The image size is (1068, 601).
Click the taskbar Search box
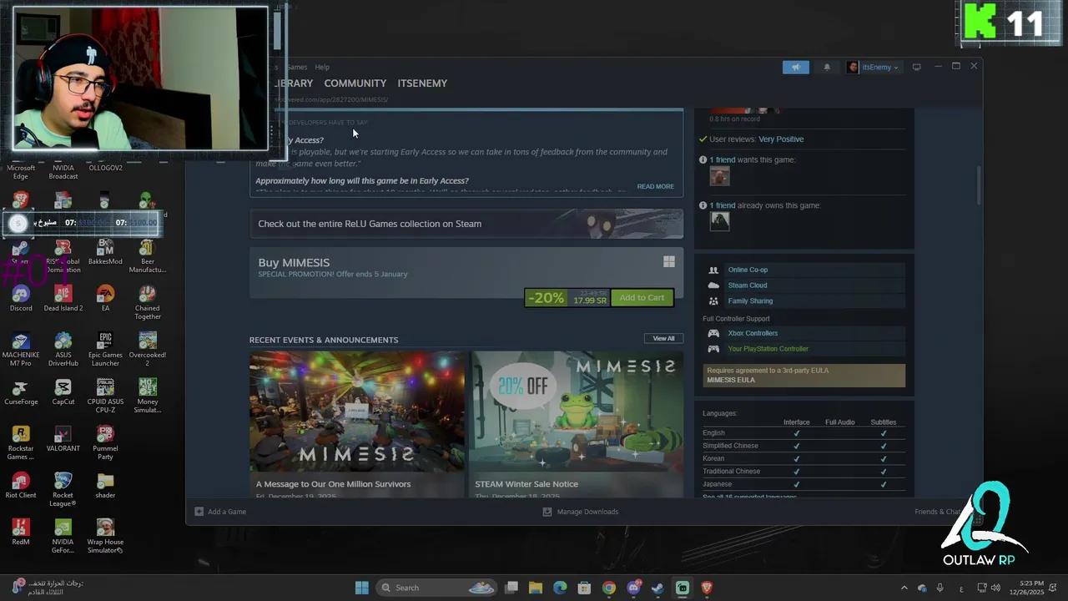(438, 588)
